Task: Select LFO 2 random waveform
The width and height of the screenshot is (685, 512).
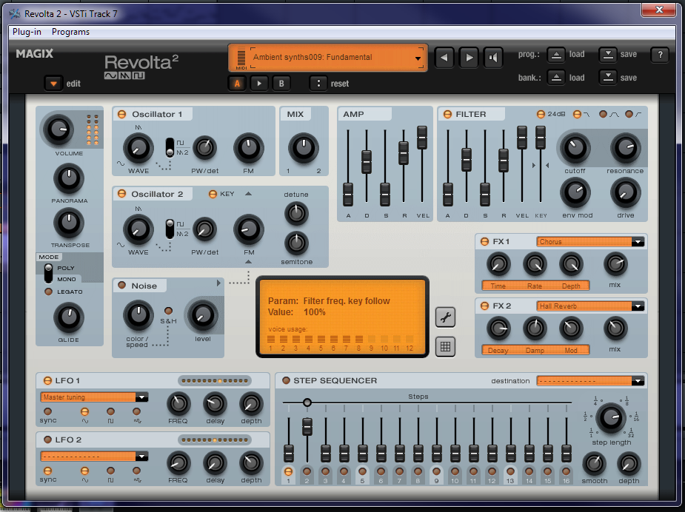Action: (136, 471)
